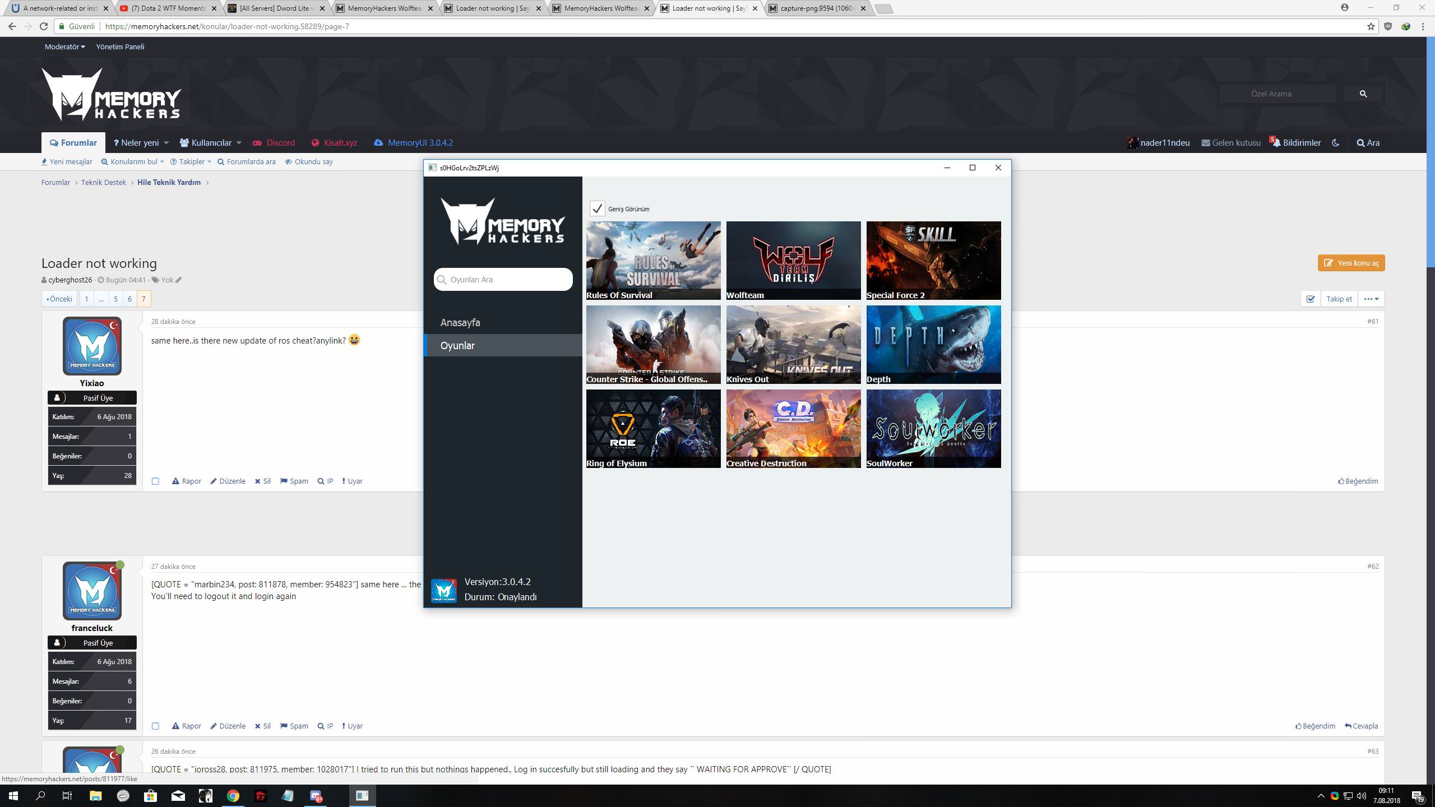Open SoulWorker game tile
This screenshot has width=1435, height=807.
[x=934, y=429]
